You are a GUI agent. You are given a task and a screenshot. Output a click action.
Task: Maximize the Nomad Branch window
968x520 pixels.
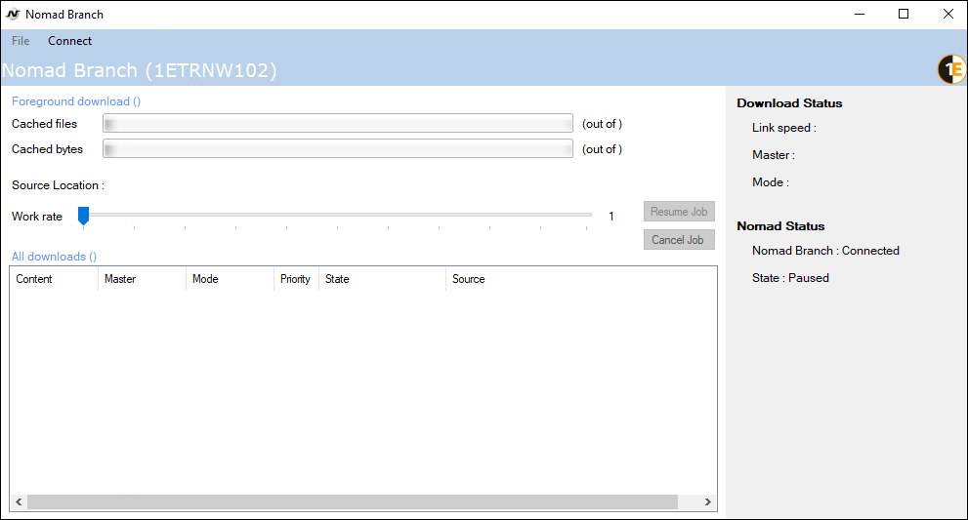[x=904, y=14]
